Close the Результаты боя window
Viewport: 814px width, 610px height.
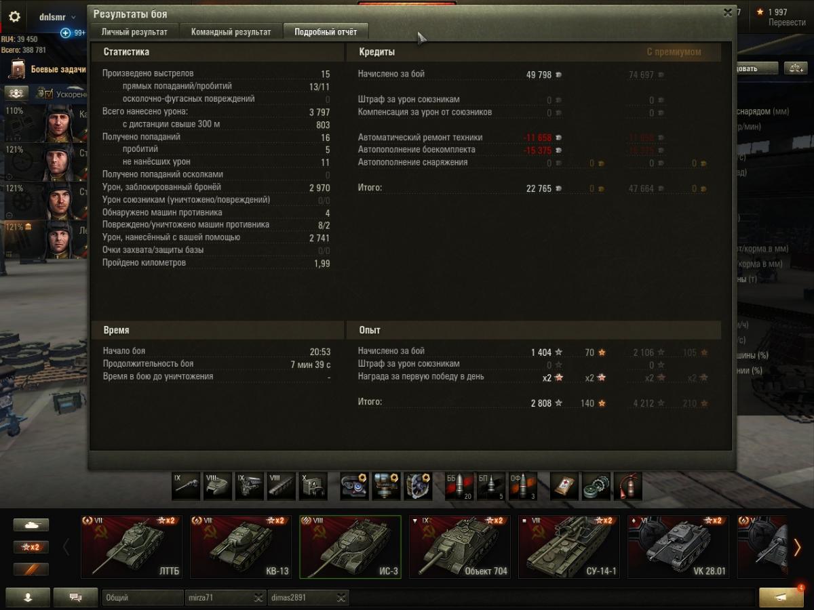point(728,12)
